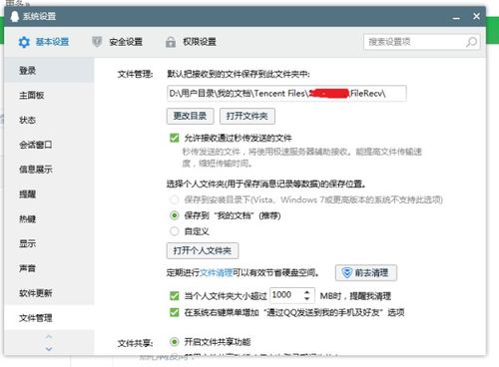
Task: Click the shield icon on 前去清理 button
Action: pyautogui.click(x=346, y=273)
